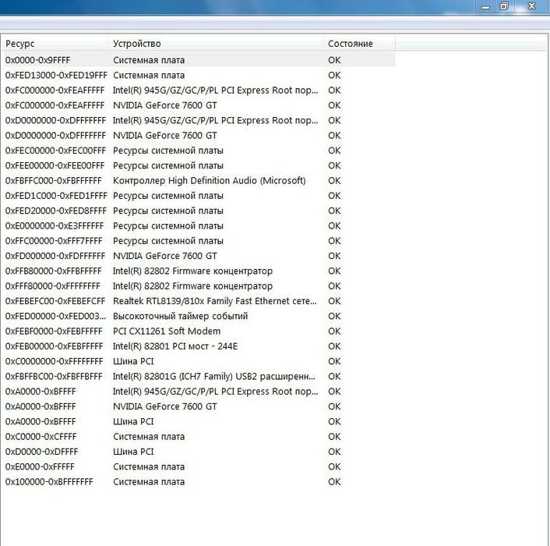
Task: Click NVIDIA GeForce 7600 GT in the 0xFD000000 row
Action: point(165,257)
